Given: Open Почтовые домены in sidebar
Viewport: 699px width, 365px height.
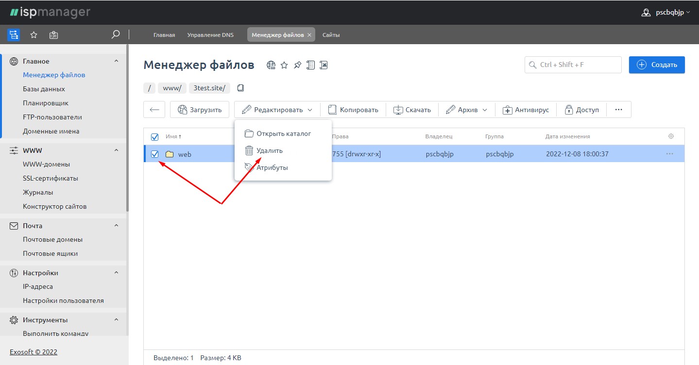Looking at the screenshot, I should [x=52, y=240].
